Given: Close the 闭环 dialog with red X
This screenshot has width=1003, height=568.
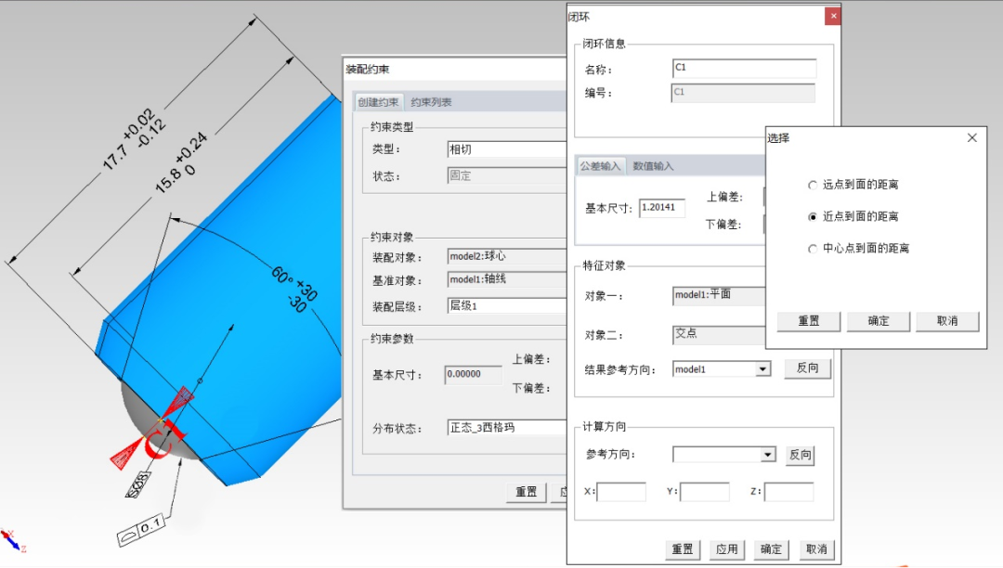Looking at the screenshot, I should point(833,16).
